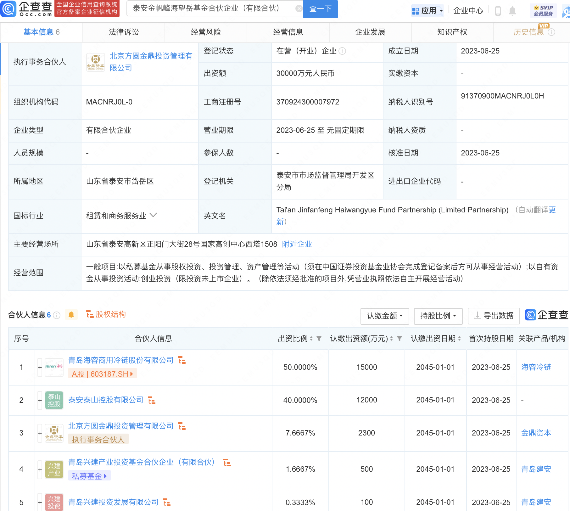Viewport: 570px width, 511px height.
Task: Click equity structure icon beside 青岛海容商用冷链
Action: [x=182, y=360]
